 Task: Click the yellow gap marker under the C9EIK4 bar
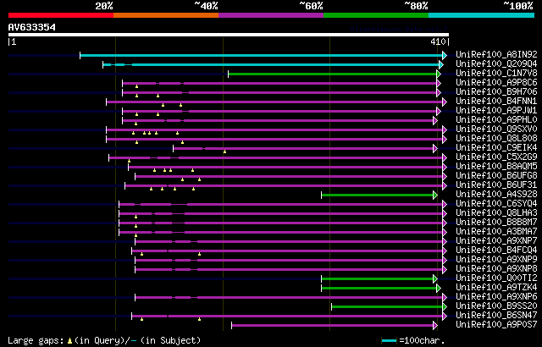pos(224,151)
